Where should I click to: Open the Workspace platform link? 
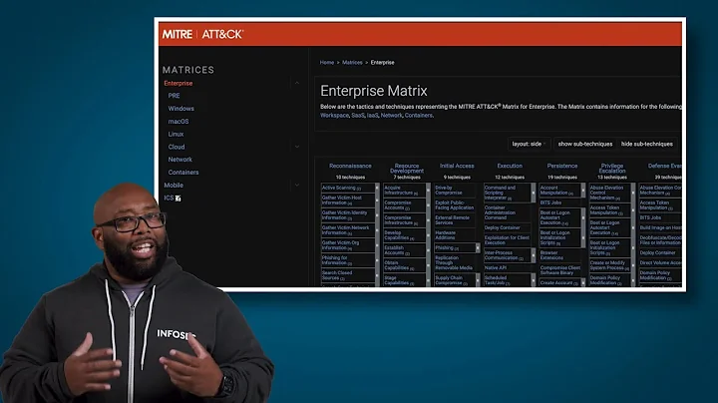(x=334, y=116)
